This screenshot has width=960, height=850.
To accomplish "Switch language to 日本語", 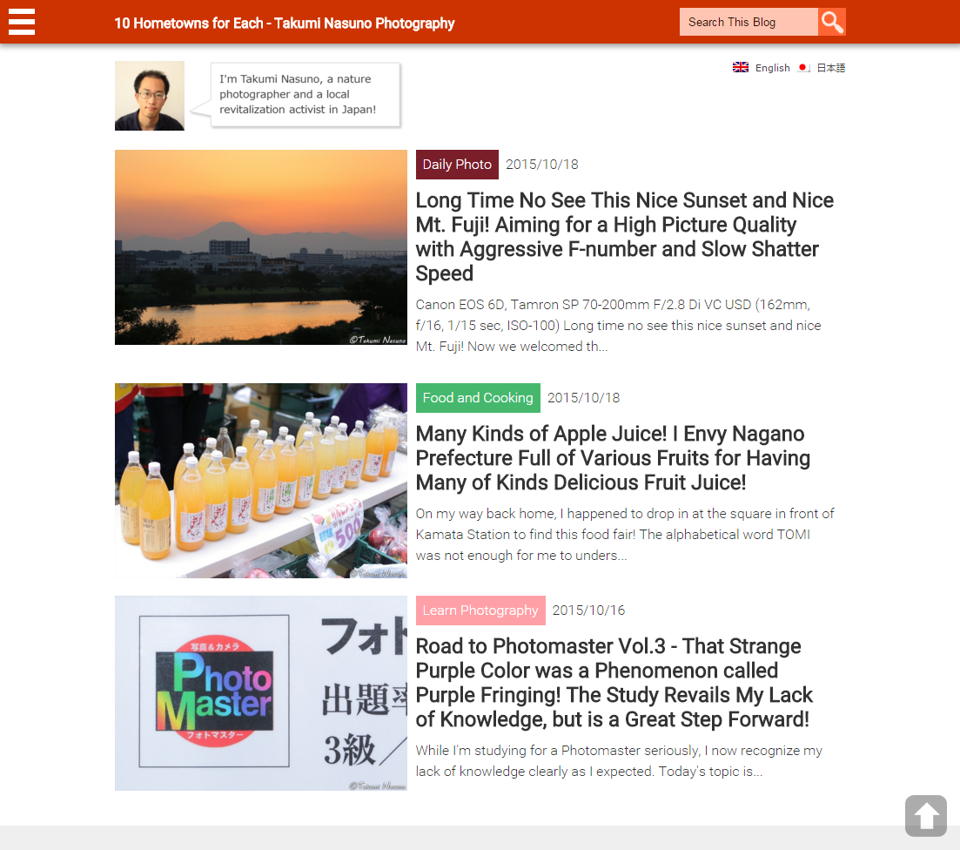I will 831,68.
